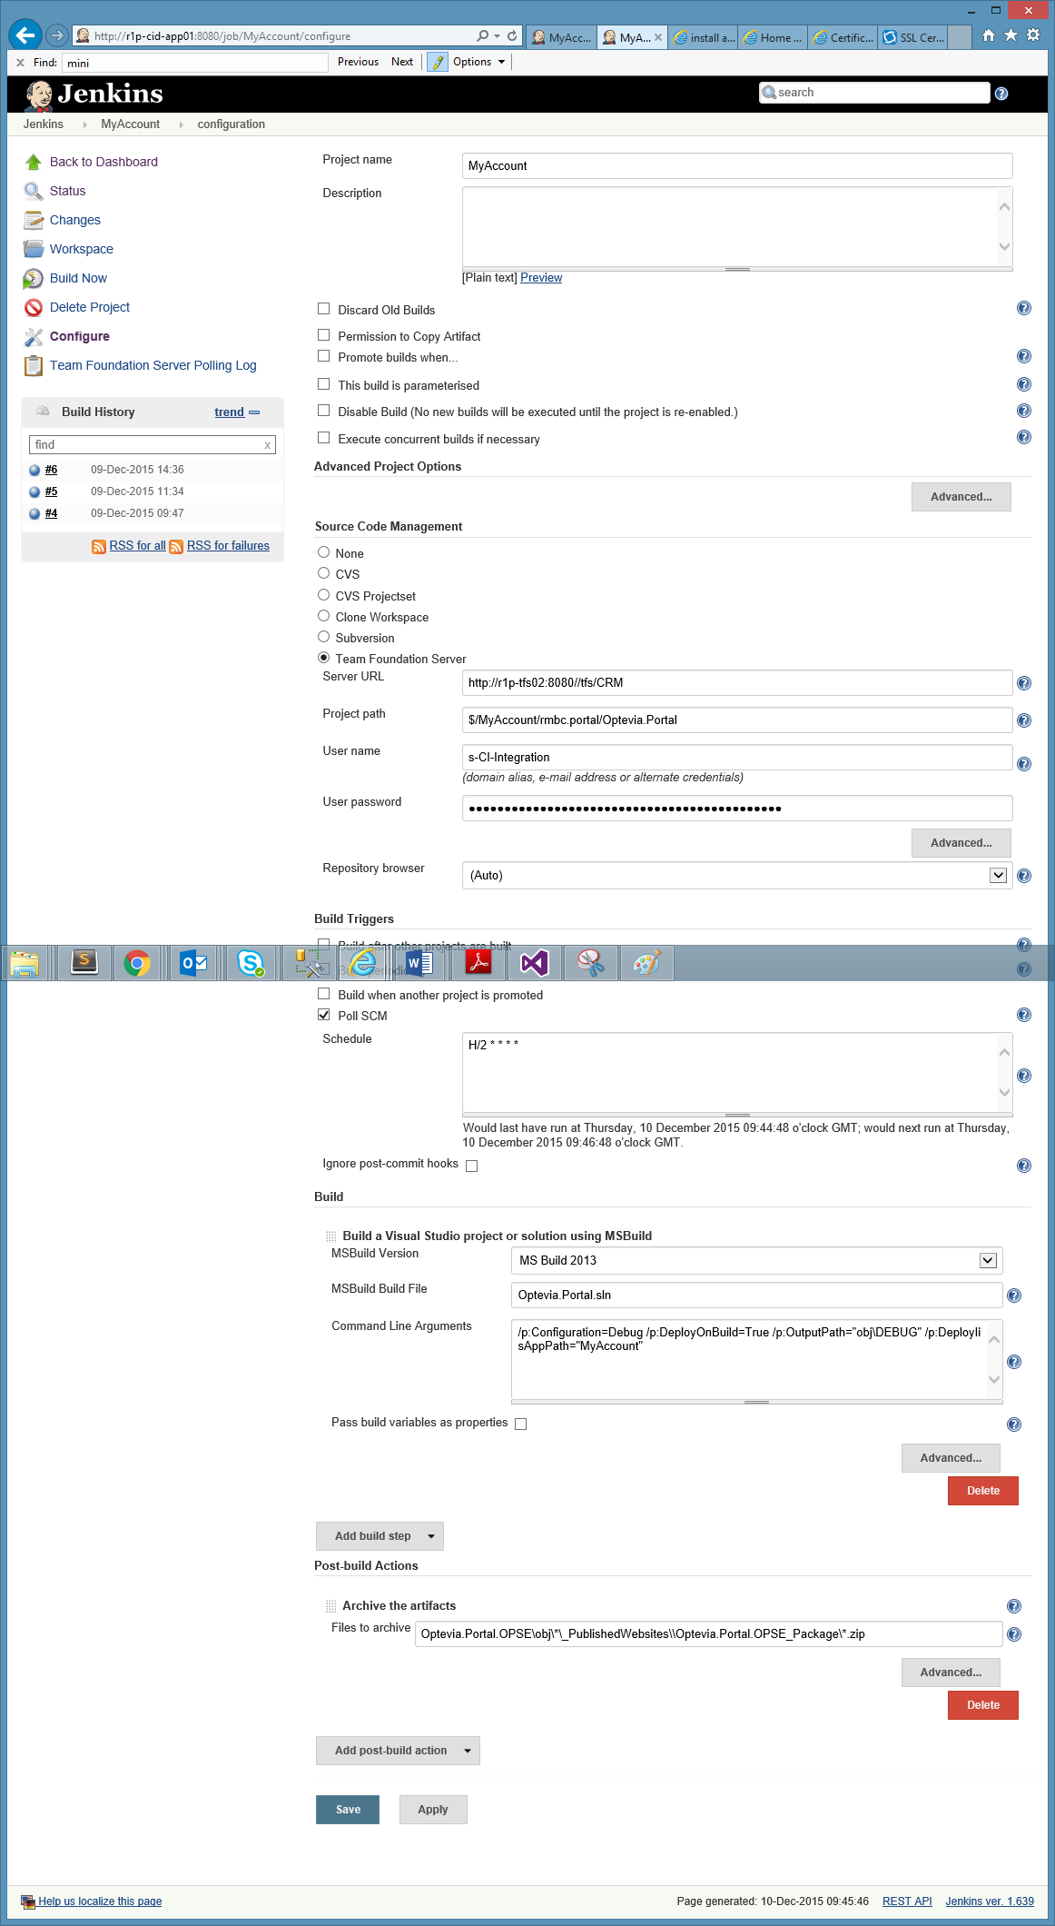
Task: Open build #6 from Build History
Action: tap(51, 470)
